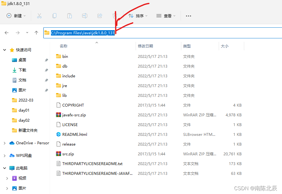
Task: Open the 查看 (View) dropdown
Action: tap(166, 16)
